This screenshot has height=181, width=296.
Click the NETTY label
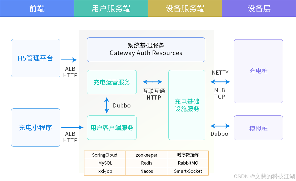click(x=220, y=73)
